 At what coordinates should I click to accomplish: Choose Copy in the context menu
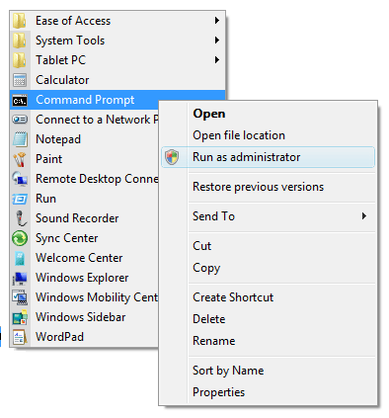click(206, 268)
